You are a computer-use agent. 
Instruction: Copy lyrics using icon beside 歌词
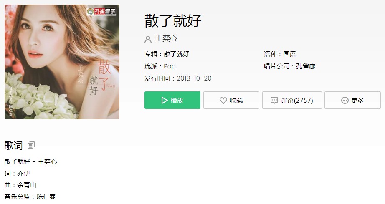(31, 146)
